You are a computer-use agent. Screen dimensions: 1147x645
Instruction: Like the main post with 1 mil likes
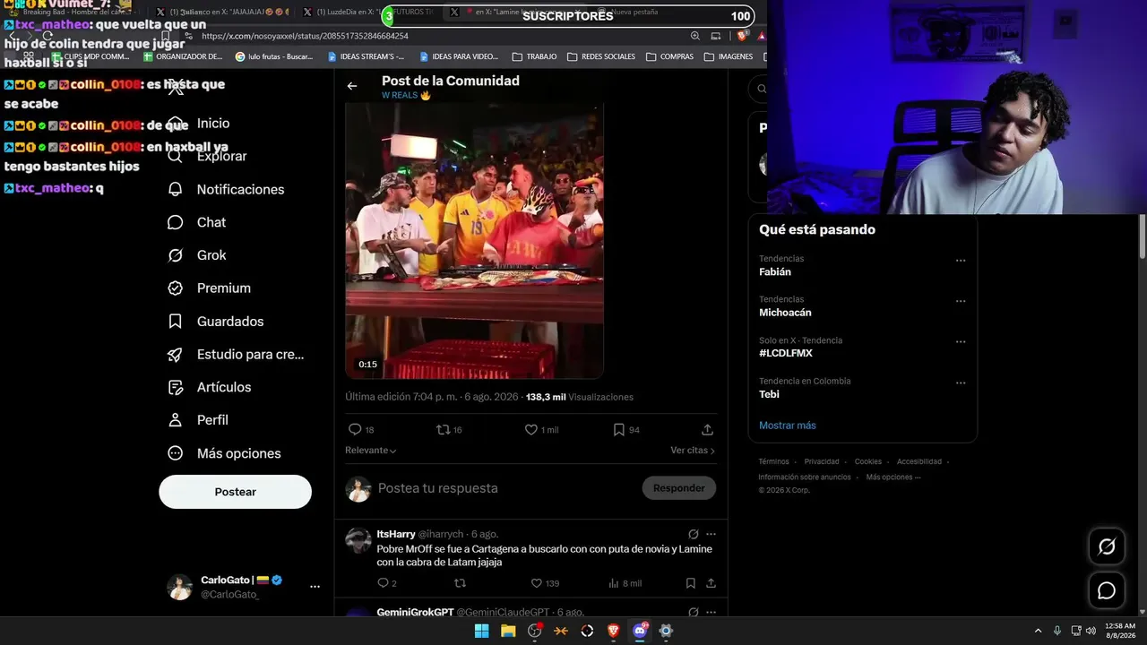(541, 430)
